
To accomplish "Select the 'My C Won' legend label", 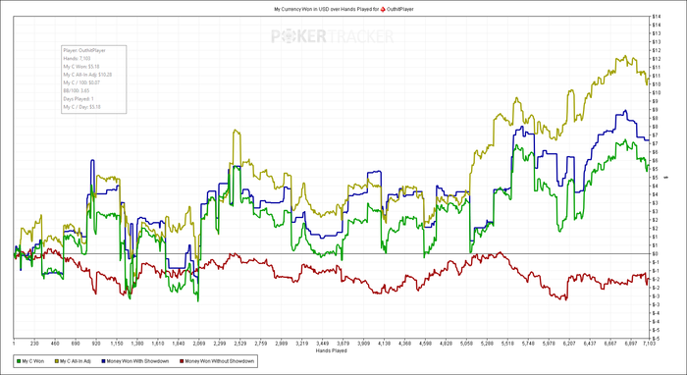I will (32, 361).
